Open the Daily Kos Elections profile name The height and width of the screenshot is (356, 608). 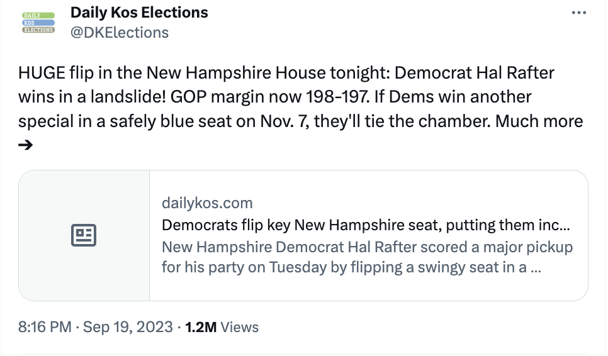pos(139,12)
